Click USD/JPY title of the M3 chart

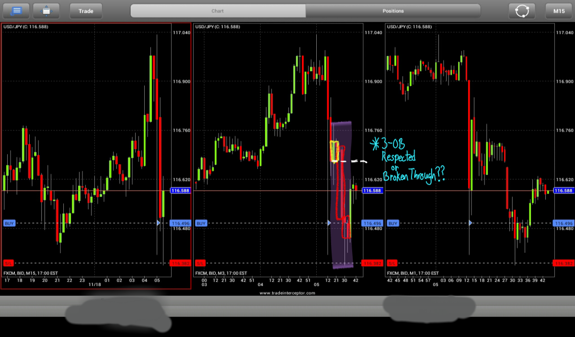[218, 27]
